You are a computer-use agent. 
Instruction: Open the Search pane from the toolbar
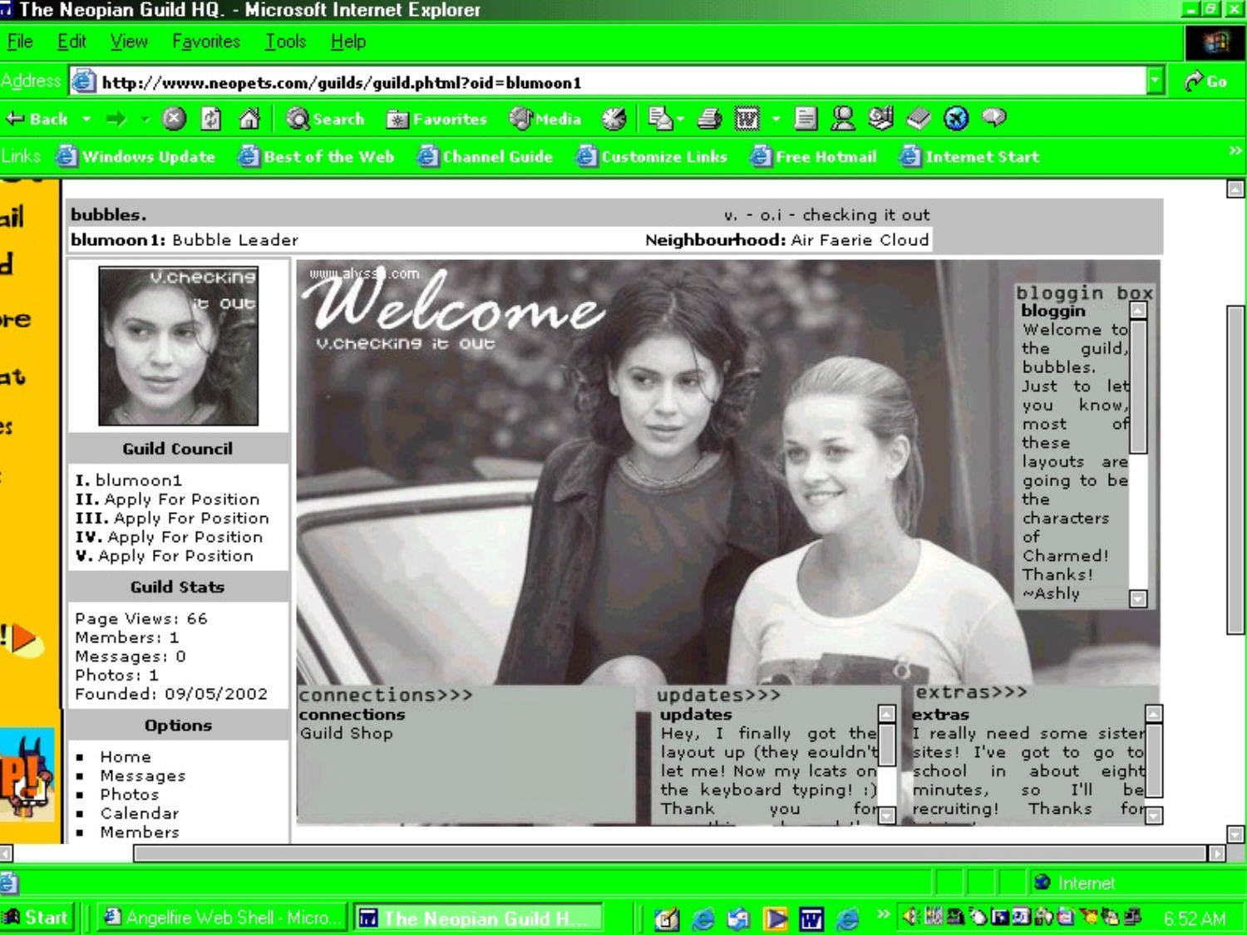click(325, 119)
